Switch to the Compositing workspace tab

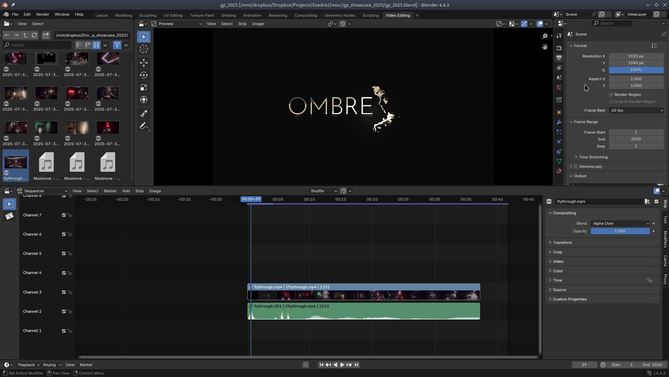tap(305, 15)
